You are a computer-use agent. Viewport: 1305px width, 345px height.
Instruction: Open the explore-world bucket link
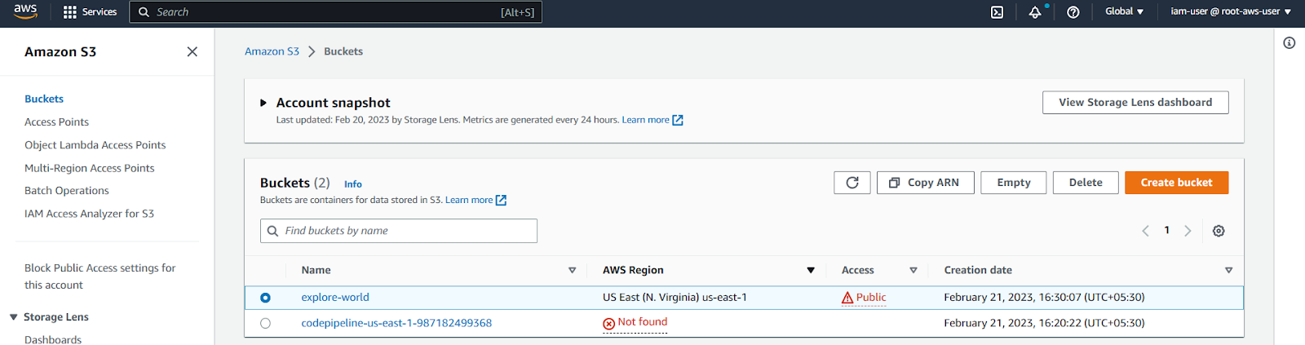tap(335, 298)
